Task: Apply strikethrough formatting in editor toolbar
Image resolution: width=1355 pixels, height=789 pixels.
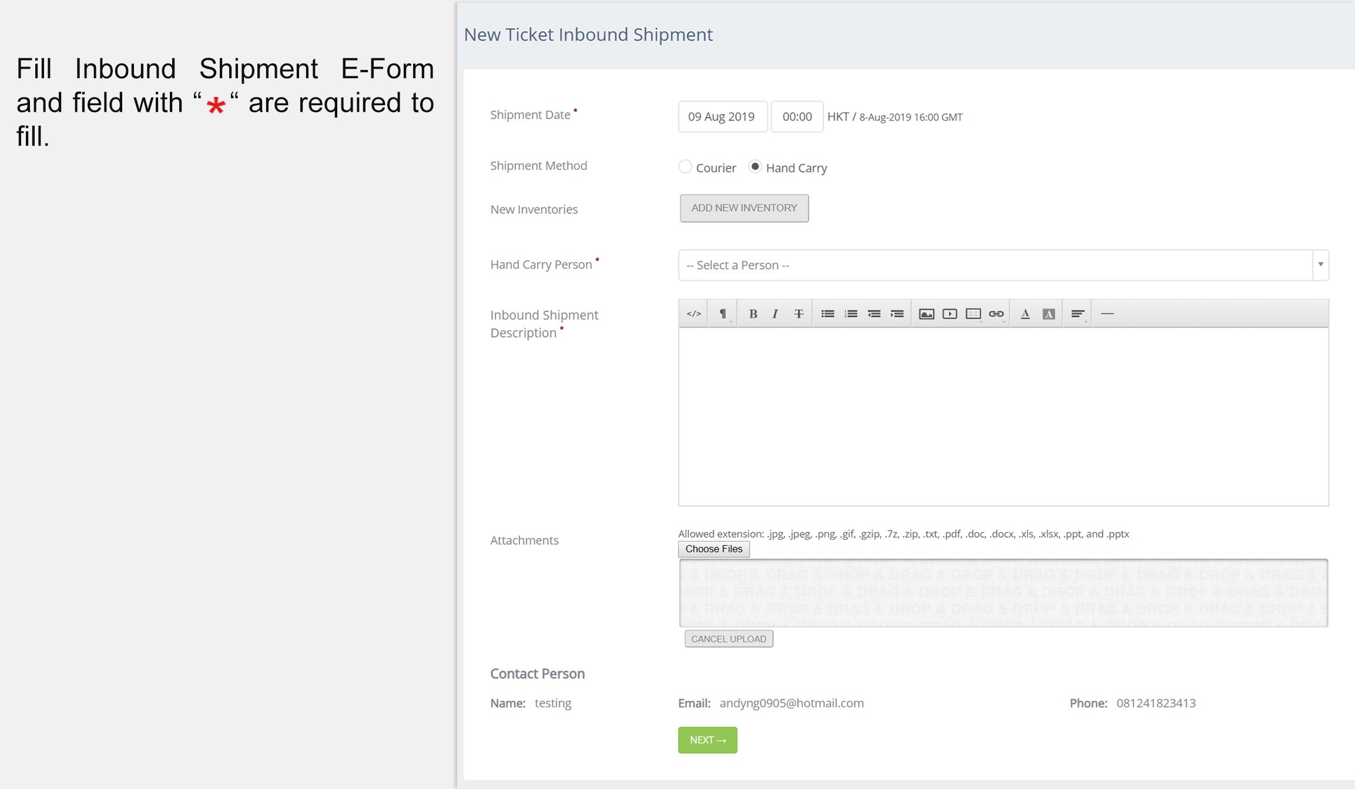Action: (x=799, y=314)
